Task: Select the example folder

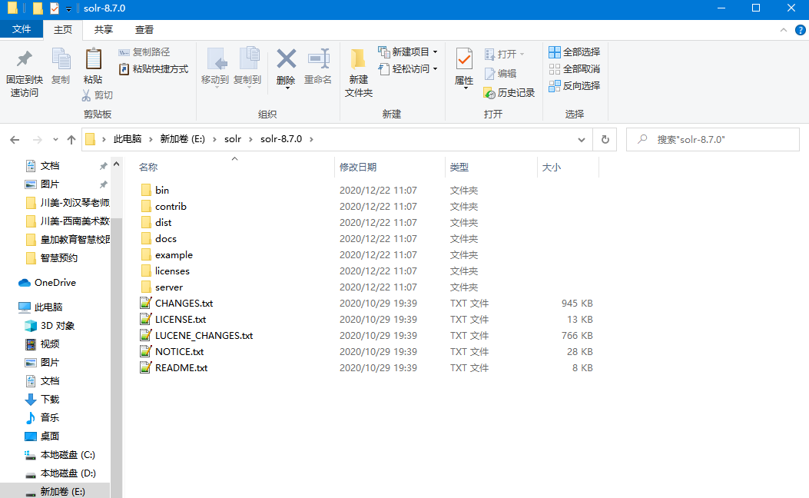Action: (174, 255)
